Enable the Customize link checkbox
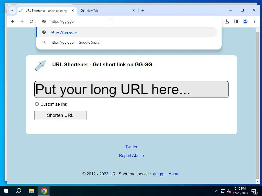The height and width of the screenshot is (196, 262). coord(37,104)
